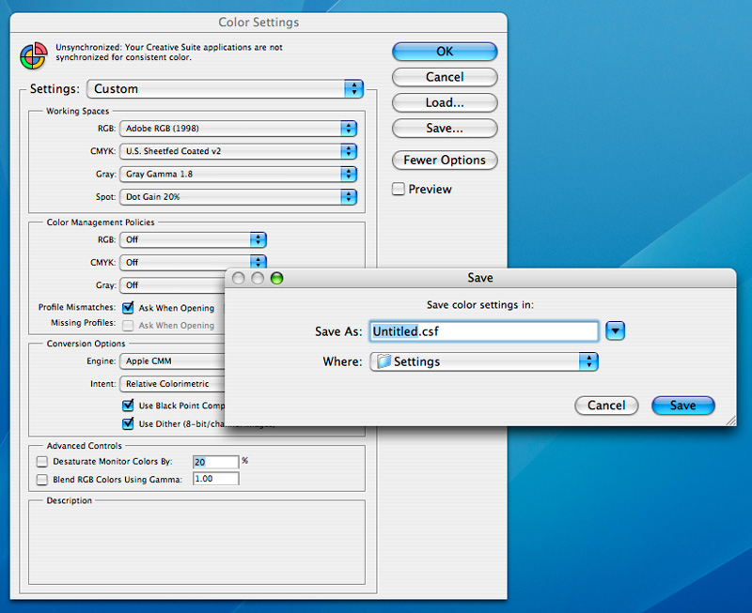Toggle Use Black Point Compensation checkbox

pyautogui.click(x=128, y=406)
